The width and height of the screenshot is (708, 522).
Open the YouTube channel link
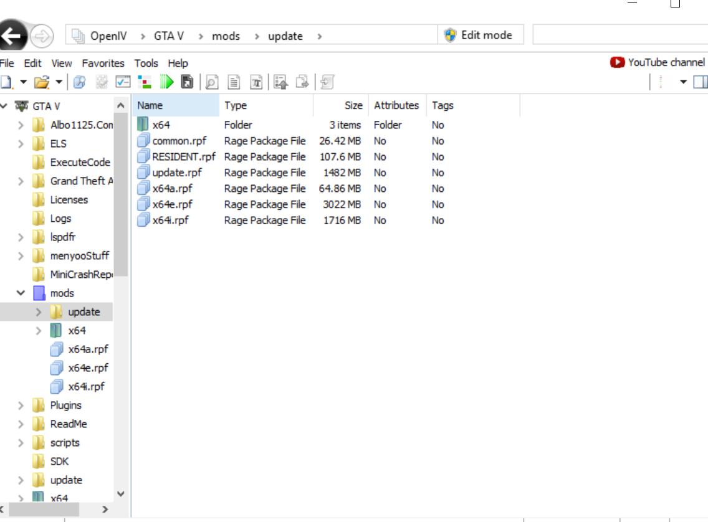[x=658, y=62]
